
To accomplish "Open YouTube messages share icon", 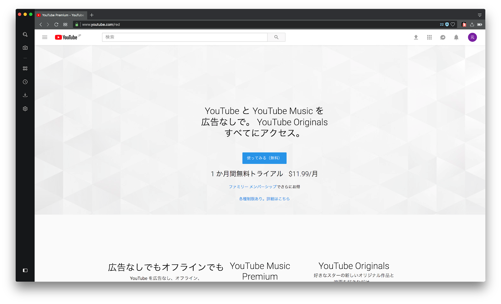I will pos(443,37).
